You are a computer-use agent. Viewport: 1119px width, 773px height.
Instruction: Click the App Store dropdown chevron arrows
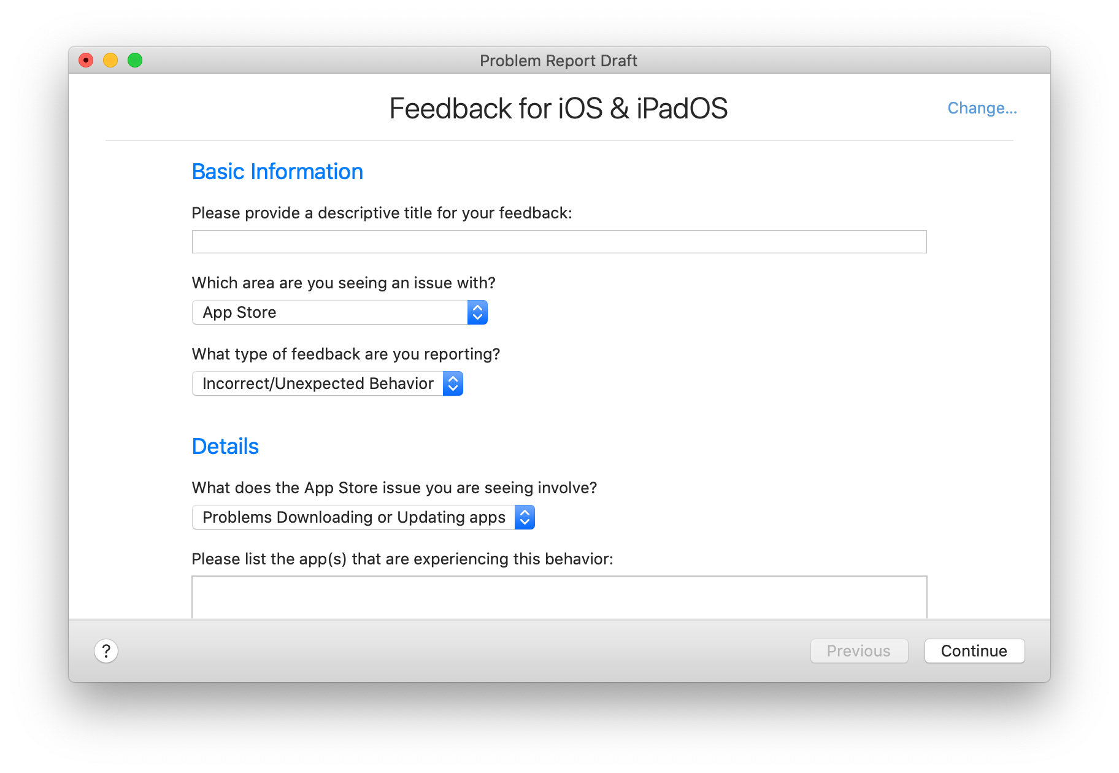click(x=477, y=312)
